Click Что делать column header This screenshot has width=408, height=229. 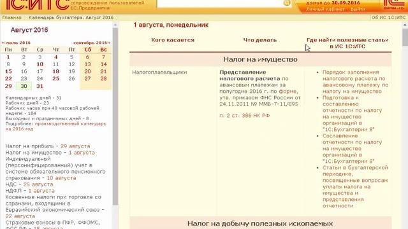tap(260, 40)
